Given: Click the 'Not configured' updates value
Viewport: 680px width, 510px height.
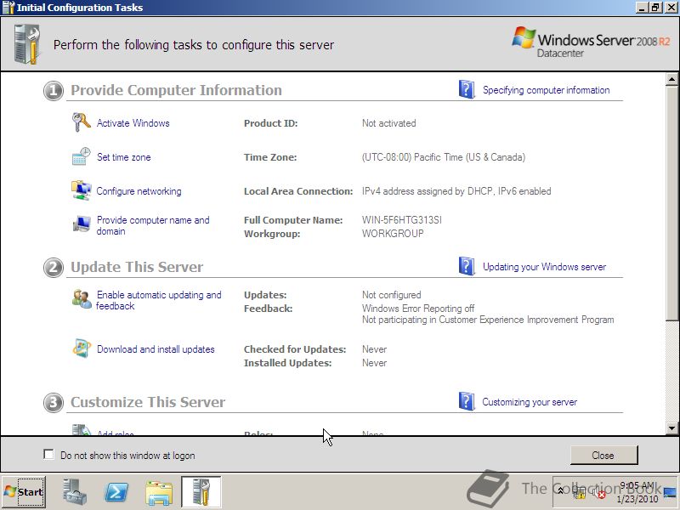Looking at the screenshot, I should coord(391,295).
